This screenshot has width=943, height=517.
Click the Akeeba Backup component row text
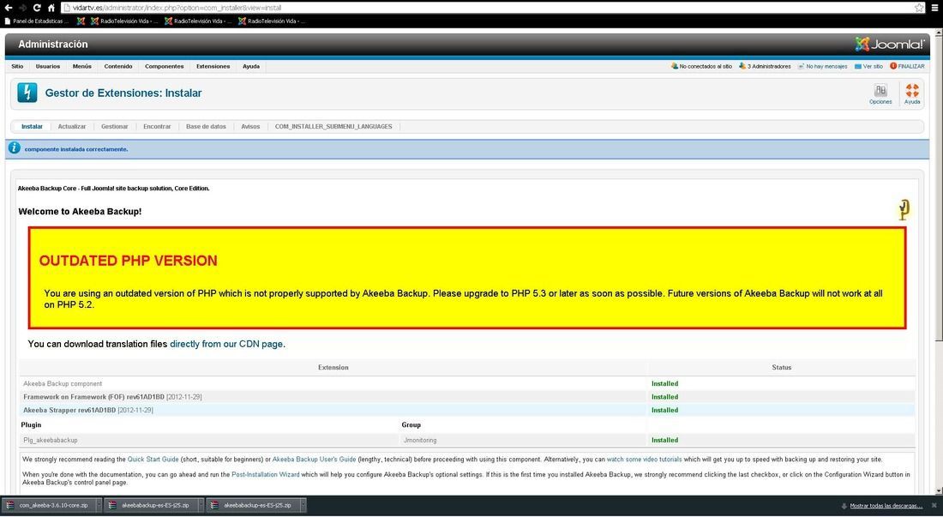(x=63, y=383)
